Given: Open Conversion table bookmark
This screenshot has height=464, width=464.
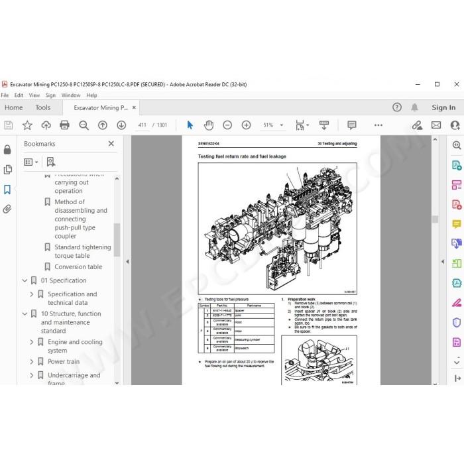Looking at the screenshot, I should tap(78, 267).
